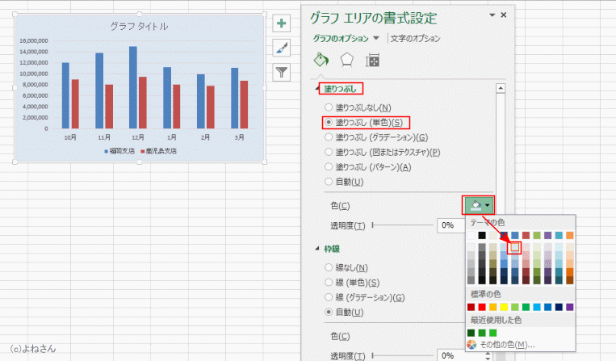The image size is (616, 361).
Task: Click the 3月 category axis label
Action: tap(239, 137)
